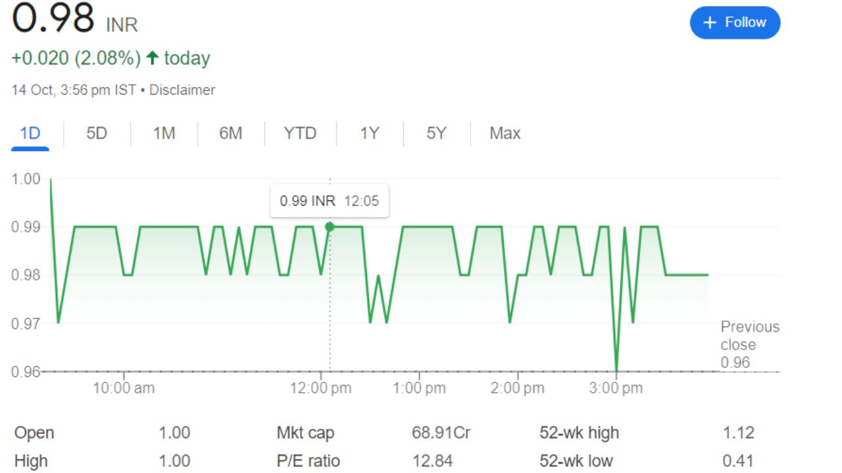This screenshot has height=473, width=842.
Task: Click the INR currency label
Action: click(122, 25)
